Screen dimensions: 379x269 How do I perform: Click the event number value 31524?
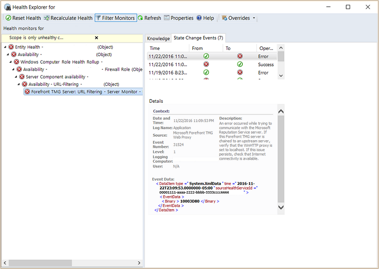179,145
